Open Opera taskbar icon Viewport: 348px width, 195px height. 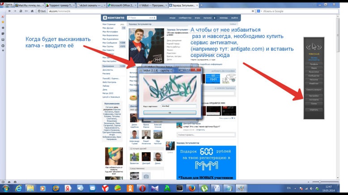click(x=142, y=189)
